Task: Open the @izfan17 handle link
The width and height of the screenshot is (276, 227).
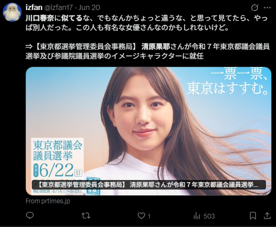Action: (58, 7)
